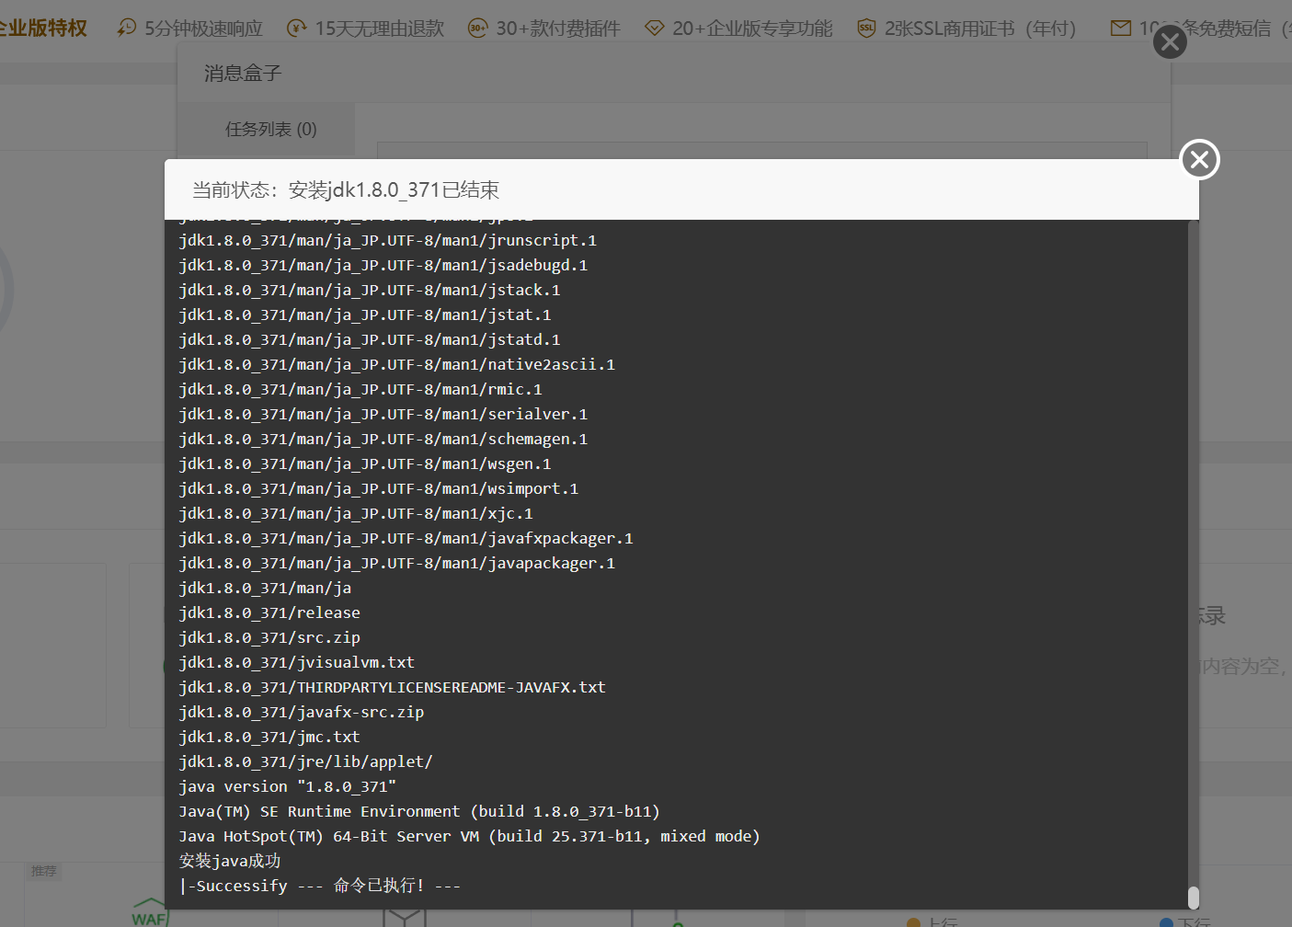Screen dimensions: 1292x927
Task: Click log line 'jdk1.8.0_371/man/ja'
Action: click(x=265, y=589)
